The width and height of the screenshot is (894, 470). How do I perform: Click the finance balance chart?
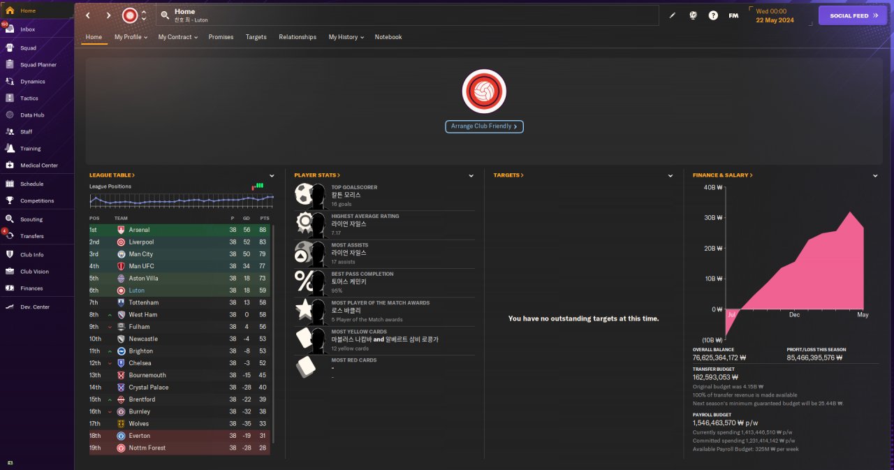784,262
